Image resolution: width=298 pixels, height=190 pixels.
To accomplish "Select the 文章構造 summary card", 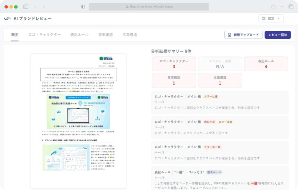I will click(x=220, y=80).
